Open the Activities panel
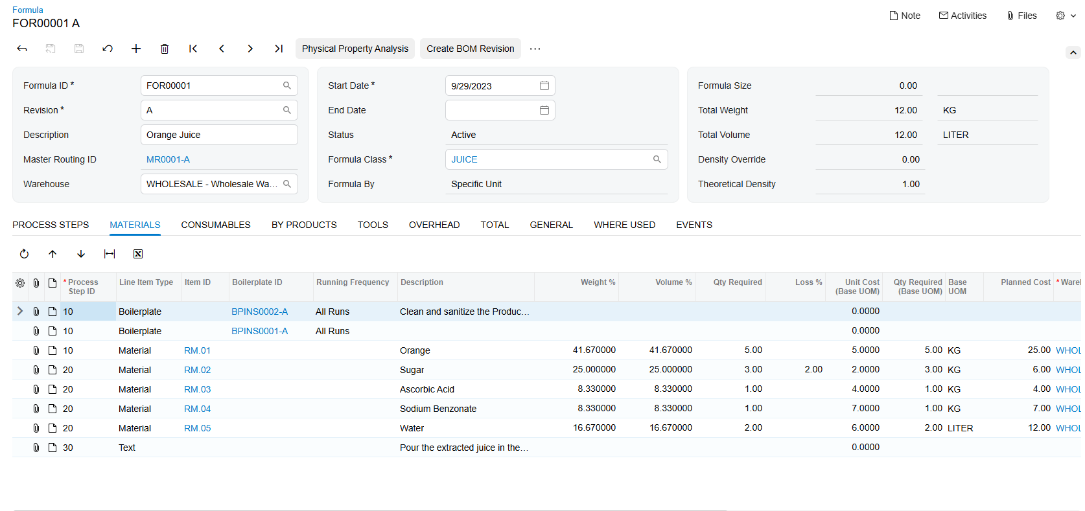This screenshot has width=1085, height=511. tap(963, 16)
